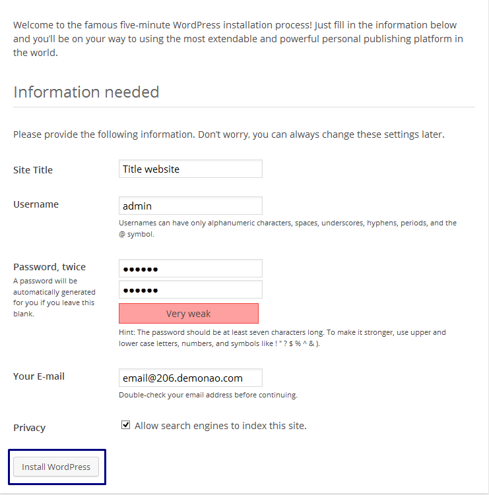
Task: Click the welcome paragraph about five-minute installation
Action: [238, 39]
